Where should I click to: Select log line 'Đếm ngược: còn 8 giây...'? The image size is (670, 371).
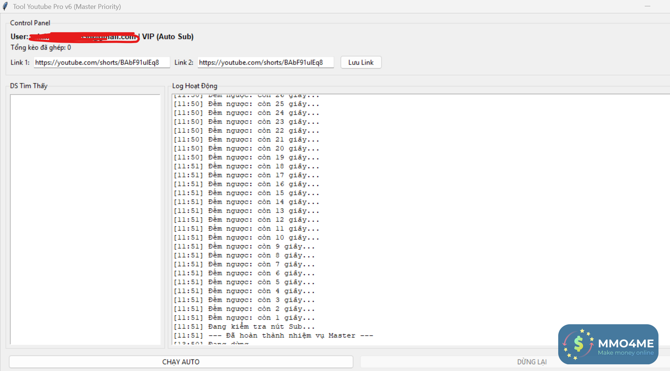pos(244,255)
